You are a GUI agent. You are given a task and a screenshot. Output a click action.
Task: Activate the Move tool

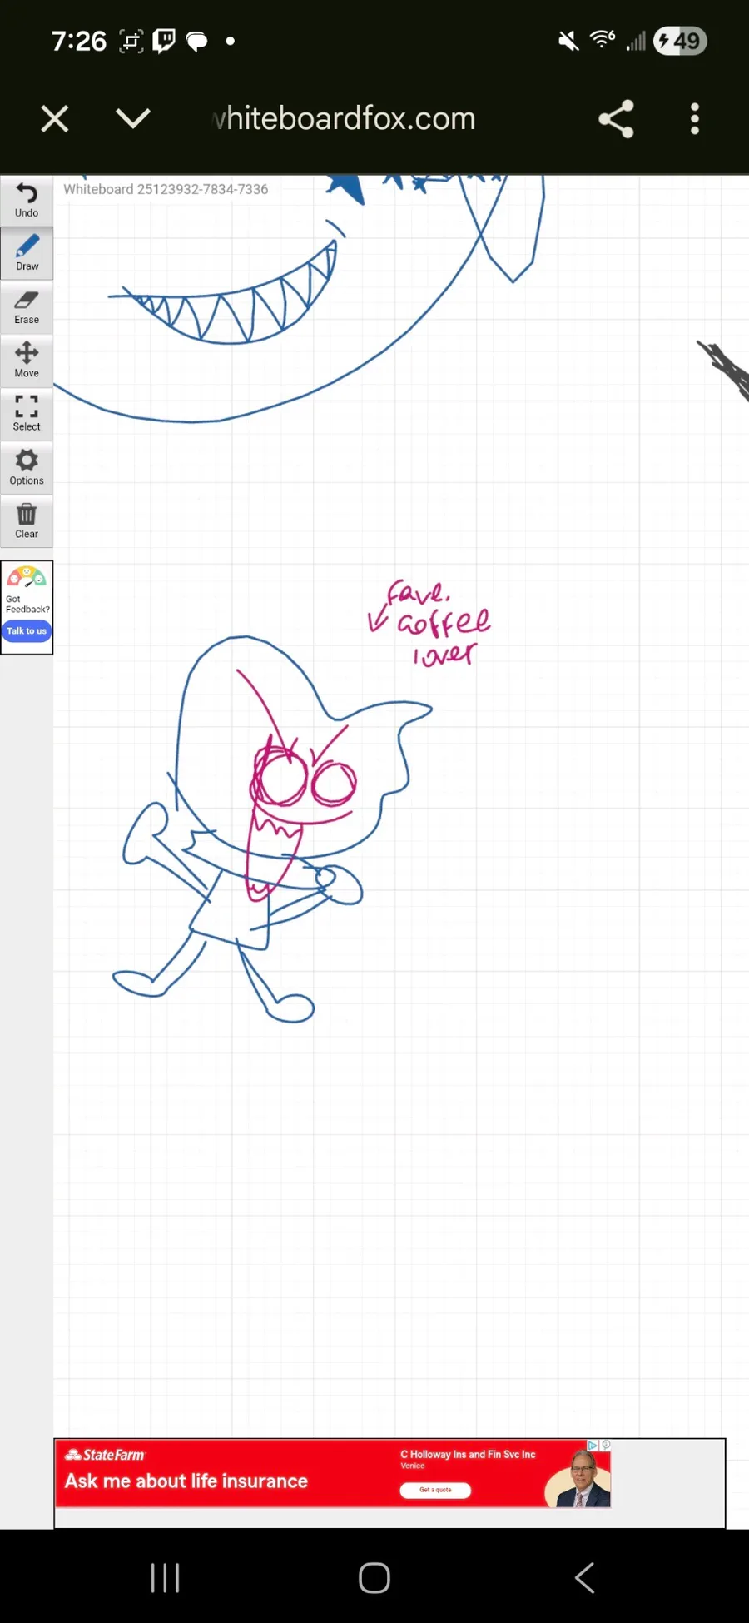click(27, 361)
